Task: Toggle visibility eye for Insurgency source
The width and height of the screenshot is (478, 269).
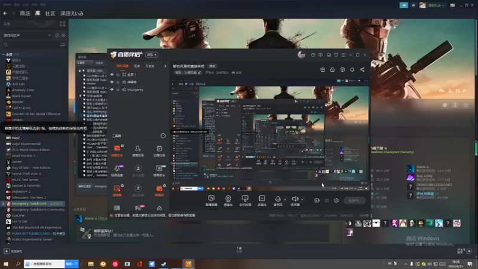Action: (112, 90)
